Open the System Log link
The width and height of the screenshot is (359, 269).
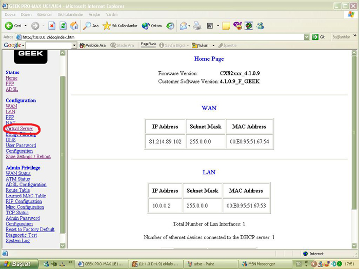[x=17, y=241]
